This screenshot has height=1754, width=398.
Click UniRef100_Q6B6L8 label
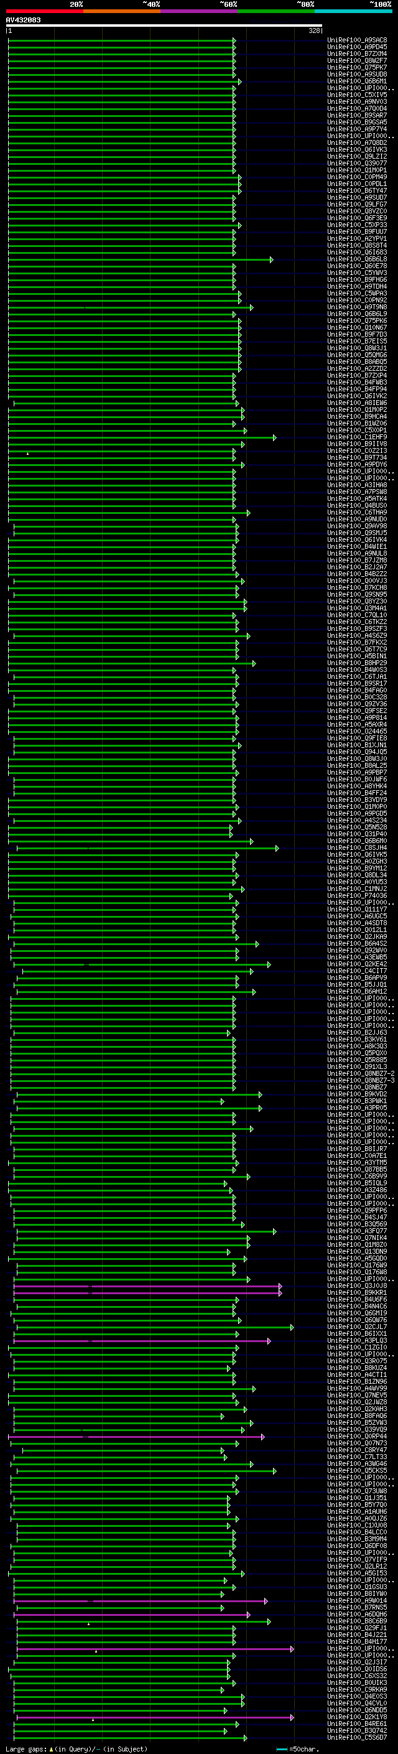click(x=357, y=259)
